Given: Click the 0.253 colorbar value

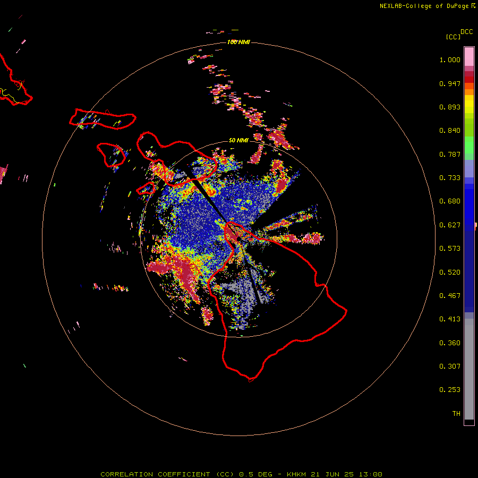Looking at the screenshot, I should click(450, 390).
